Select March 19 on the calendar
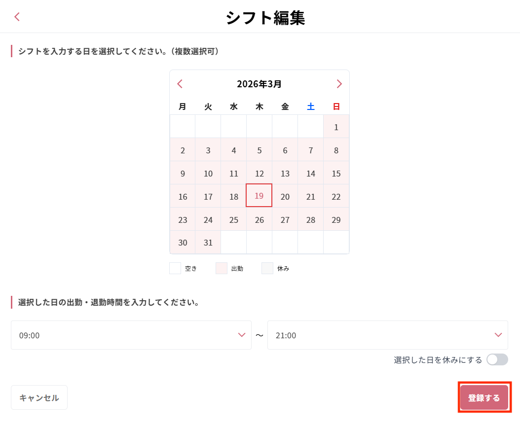This screenshot has width=520, height=427. click(259, 196)
